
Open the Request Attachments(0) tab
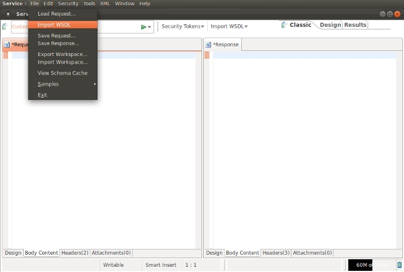(x=111, y=253)
